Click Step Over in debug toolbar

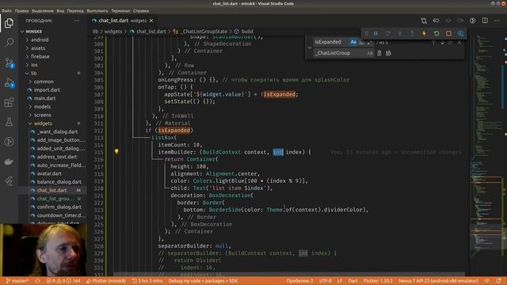point(388,33)
